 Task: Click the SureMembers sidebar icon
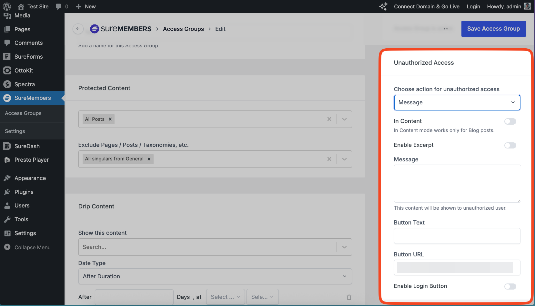tap(7, 98)
